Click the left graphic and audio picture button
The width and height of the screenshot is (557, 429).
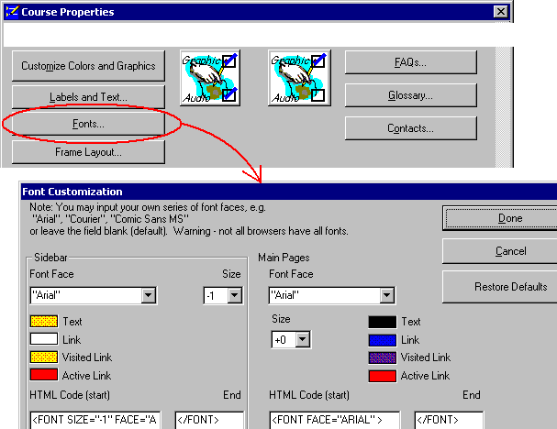coord(210,78)
